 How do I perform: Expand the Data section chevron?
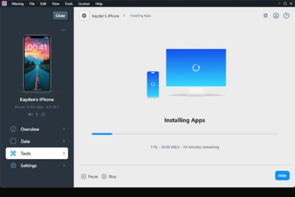coord(63,141)
